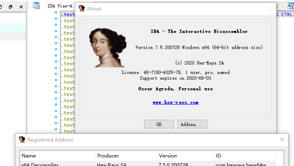Click OK in the About dialog
Viewport: 294px width, 166px height.
pos(159,124)
